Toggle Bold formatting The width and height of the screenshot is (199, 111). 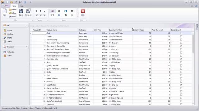click(37, 11)
